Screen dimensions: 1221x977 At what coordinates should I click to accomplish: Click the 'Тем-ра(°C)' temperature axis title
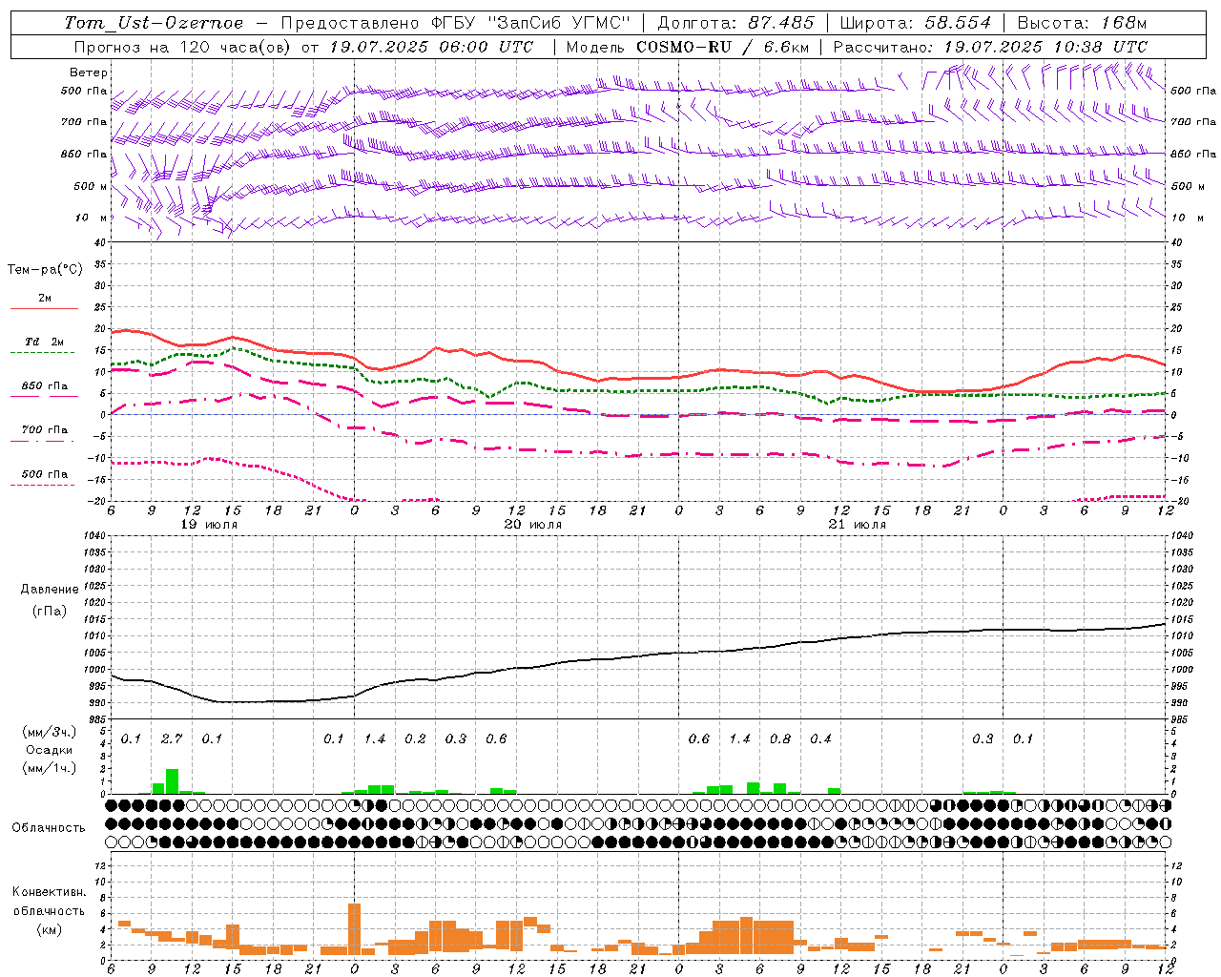tap(45, 269)
